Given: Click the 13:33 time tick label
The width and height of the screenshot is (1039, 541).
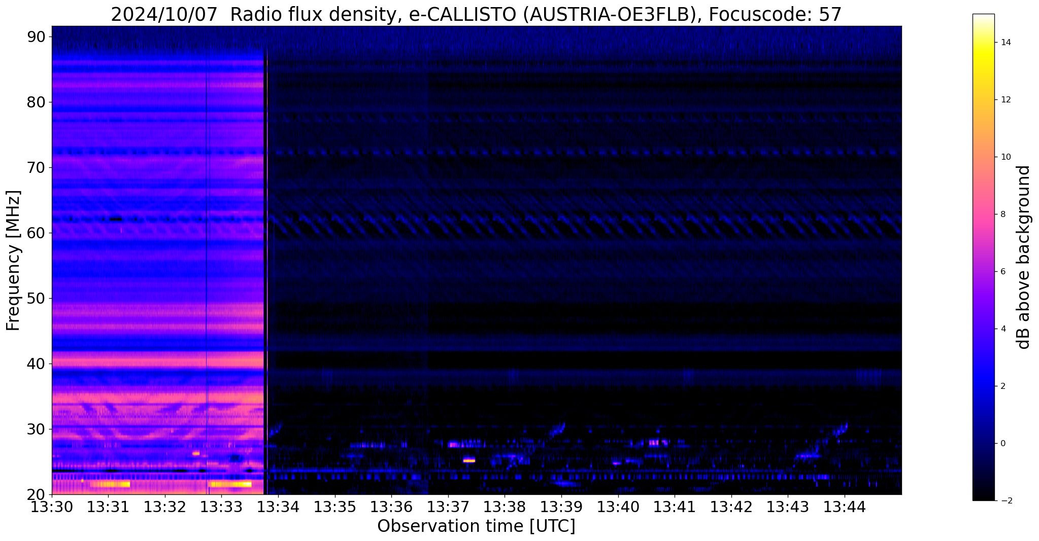Looking at the screenshot, I should click(221, 507).
